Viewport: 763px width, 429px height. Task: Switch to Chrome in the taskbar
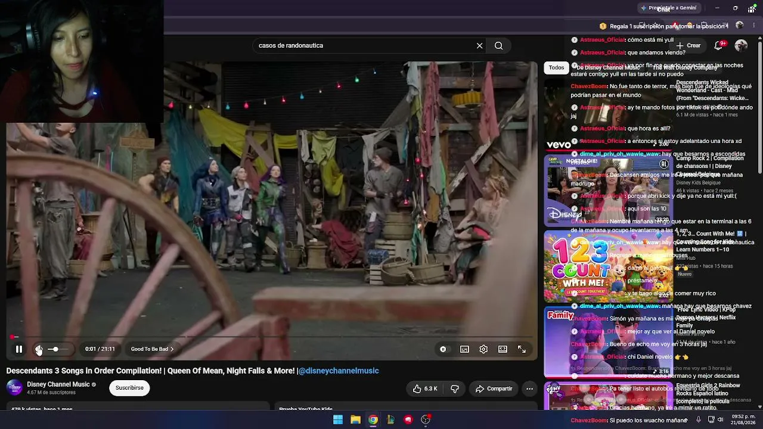(x=373, y=419)
